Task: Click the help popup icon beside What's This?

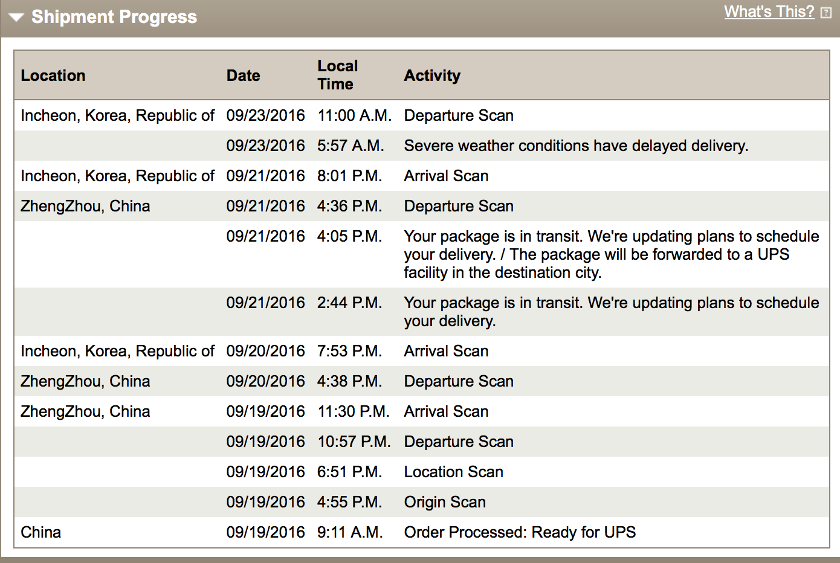Action: coord(826,13)
